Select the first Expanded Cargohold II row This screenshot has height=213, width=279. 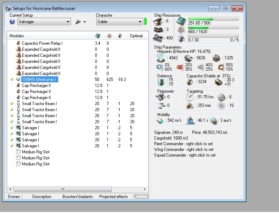click(41, 49)
